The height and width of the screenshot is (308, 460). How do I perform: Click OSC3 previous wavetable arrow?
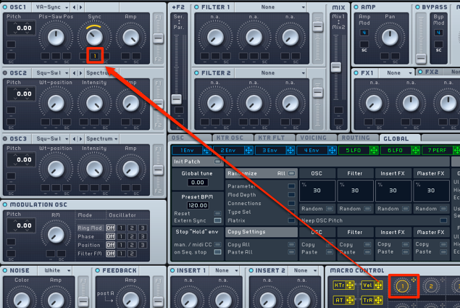point(75,138)
